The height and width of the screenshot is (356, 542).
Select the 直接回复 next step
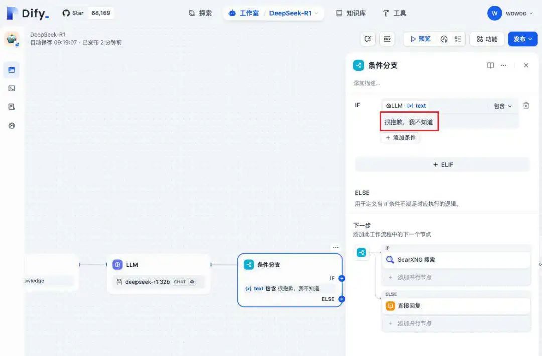click(x=456, y=306)
